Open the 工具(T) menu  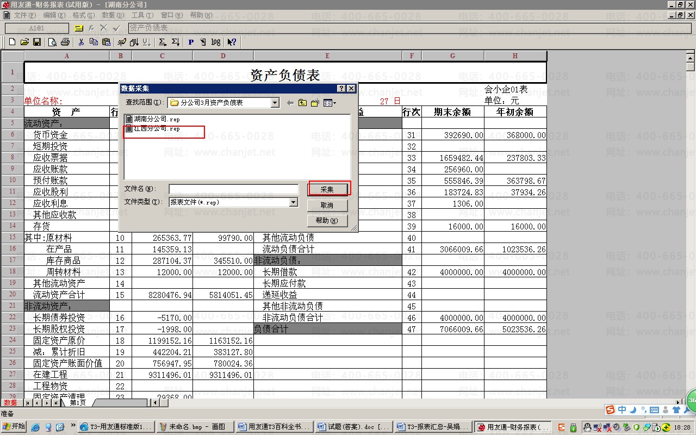(141, 16)
